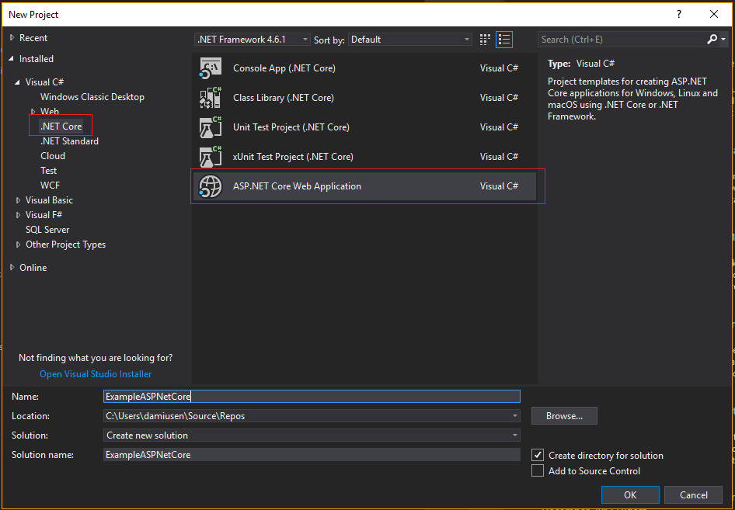Click the Browse button for project location
Image resolution: width=735 pixels, height=510 pixels.
564,415
